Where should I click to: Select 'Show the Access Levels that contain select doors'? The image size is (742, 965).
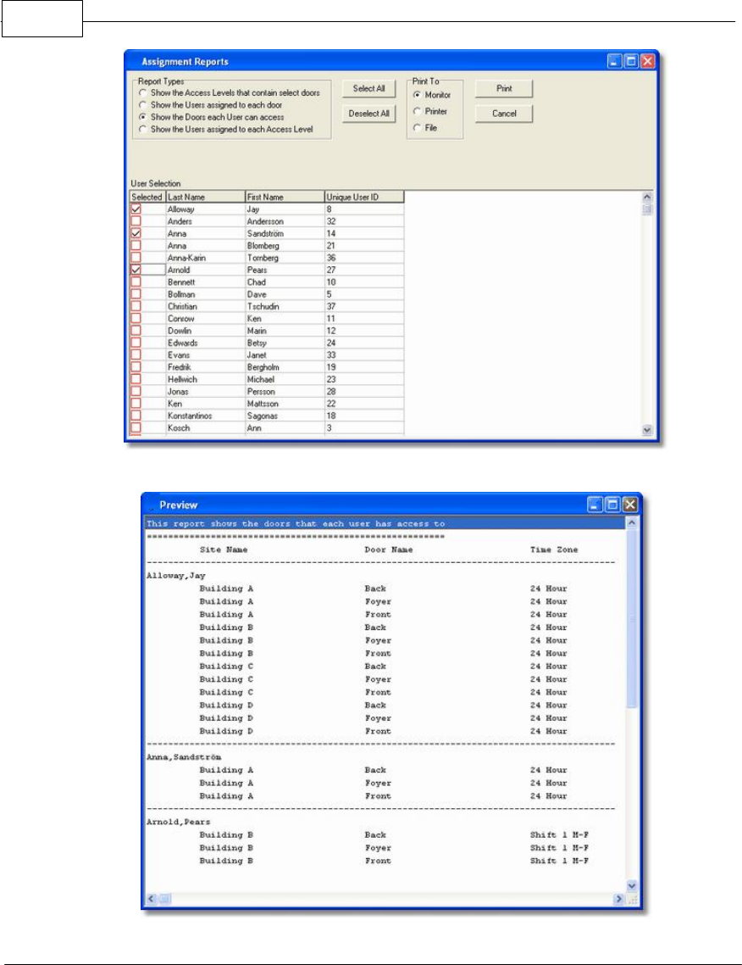click(142, 93)
